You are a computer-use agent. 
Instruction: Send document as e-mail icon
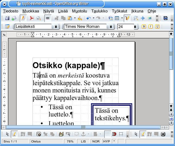[x=14, y=18]
